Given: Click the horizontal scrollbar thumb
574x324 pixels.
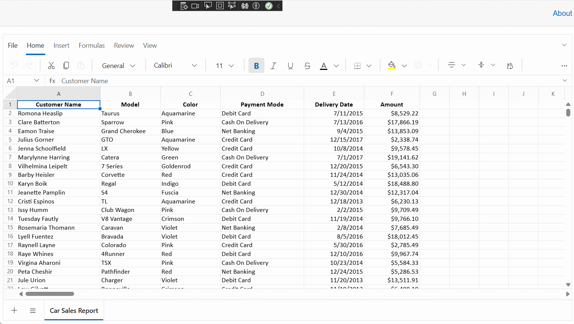Looking at the screenshot, I should click(x=50, y=294).
